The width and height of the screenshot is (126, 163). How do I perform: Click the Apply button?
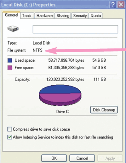tap(110, 158)
